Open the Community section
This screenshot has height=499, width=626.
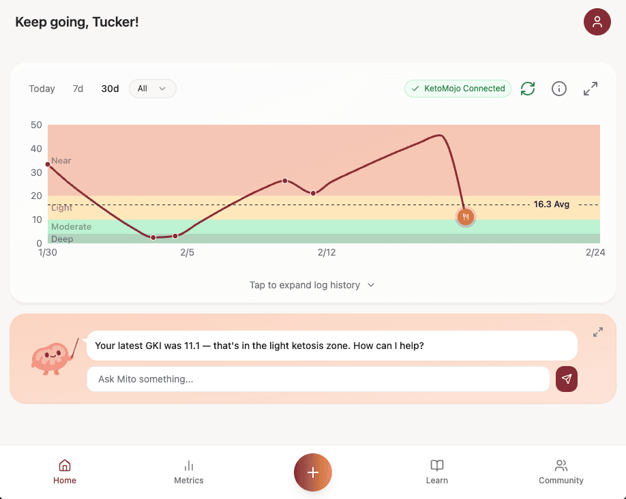(x=561, y=472)
